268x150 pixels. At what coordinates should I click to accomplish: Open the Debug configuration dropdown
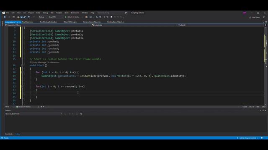[x=43, y=17]
